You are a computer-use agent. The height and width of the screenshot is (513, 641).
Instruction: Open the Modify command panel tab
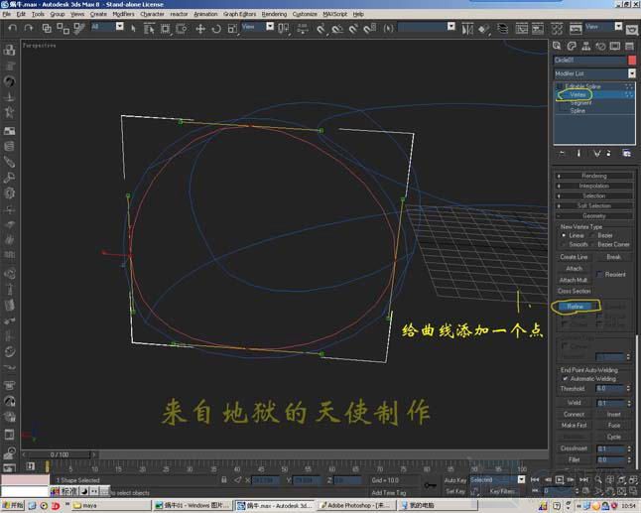click(572, 46)
